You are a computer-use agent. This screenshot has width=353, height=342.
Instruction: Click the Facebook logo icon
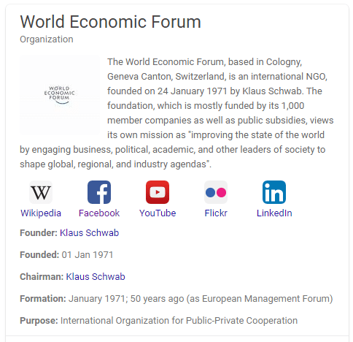pyautogui.click(x=99, y=192)
